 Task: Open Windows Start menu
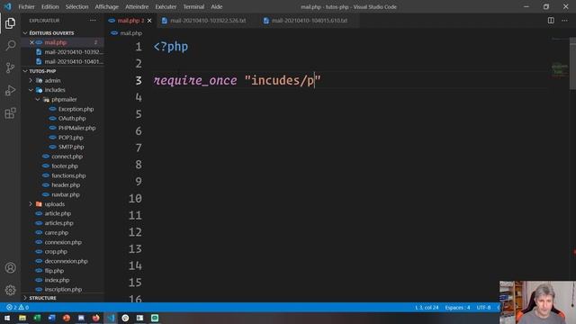[7, 318]
